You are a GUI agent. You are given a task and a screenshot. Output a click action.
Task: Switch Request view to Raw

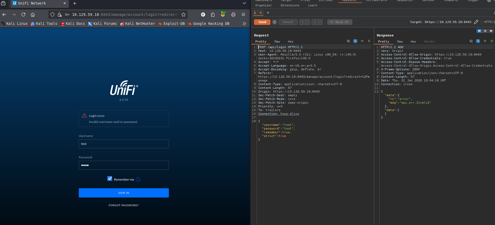coord(277,42)
